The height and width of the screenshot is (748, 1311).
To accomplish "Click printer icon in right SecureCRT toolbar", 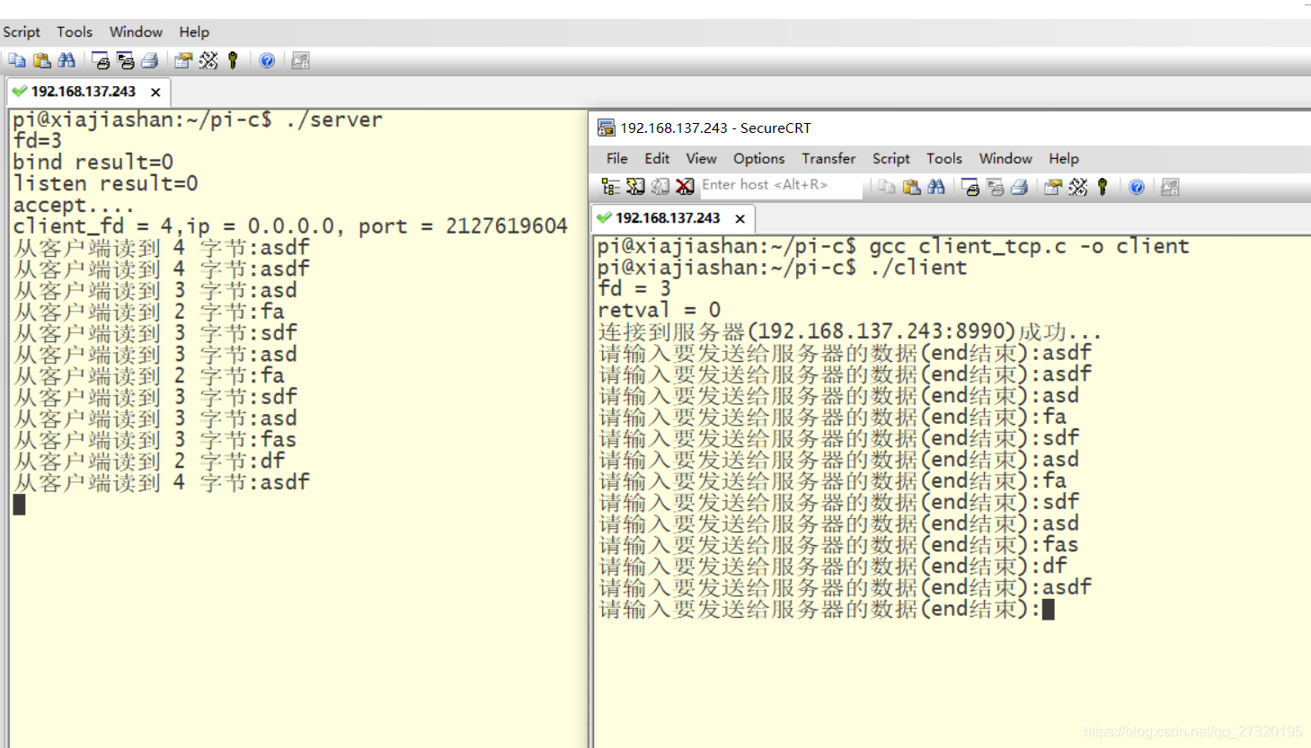I will [1019, 187].
